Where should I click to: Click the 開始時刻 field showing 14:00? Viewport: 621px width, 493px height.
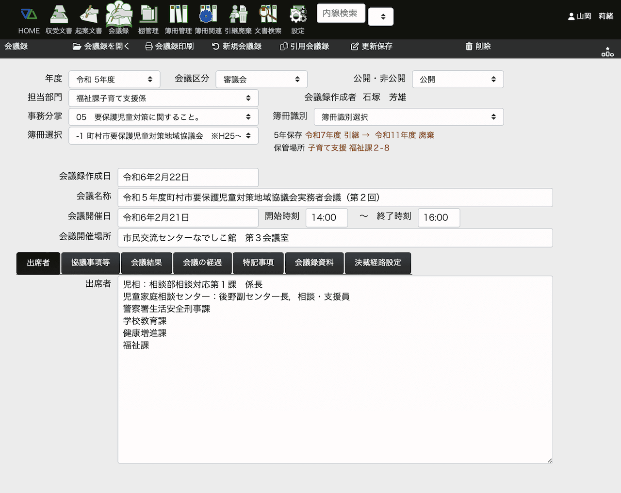coord(327,217)
